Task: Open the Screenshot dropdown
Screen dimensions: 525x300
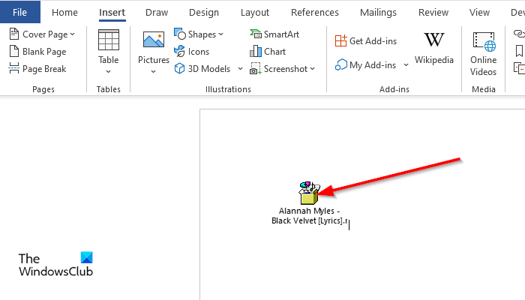Action: [x=282, y=69]
